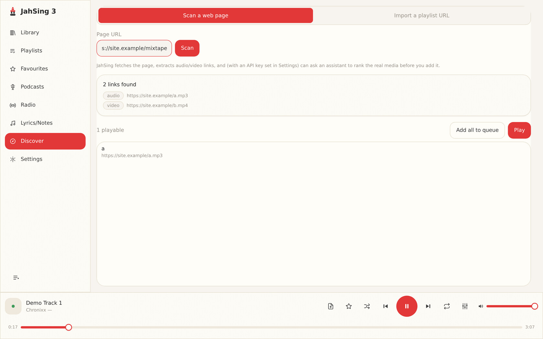Toggle repeat mode
This screenshot has width=543, height=339.
click(x=447, y=306)
